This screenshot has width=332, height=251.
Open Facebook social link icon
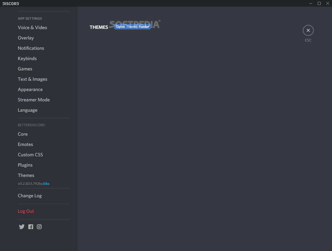(x=31, y=227)
